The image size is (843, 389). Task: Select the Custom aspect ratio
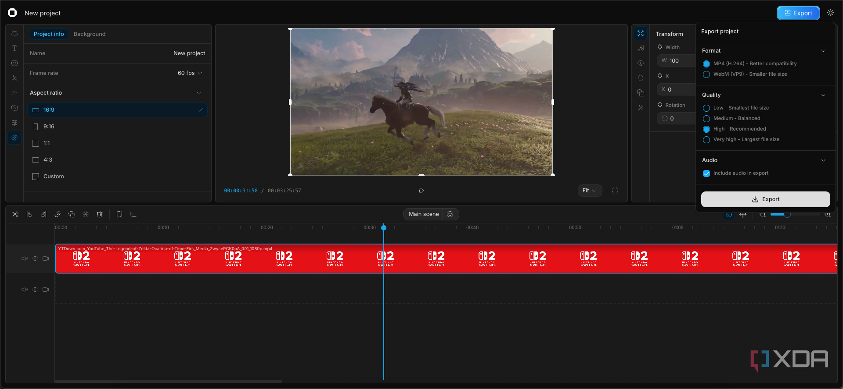(x=117, y=177)
